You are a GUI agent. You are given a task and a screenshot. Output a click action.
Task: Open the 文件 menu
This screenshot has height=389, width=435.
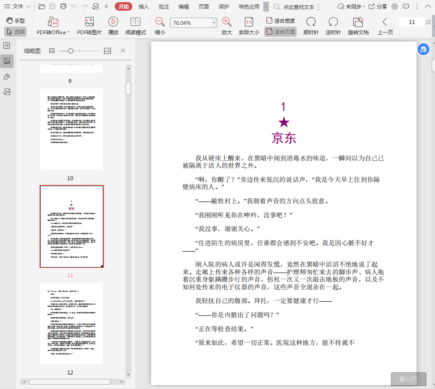coord(17,6)
